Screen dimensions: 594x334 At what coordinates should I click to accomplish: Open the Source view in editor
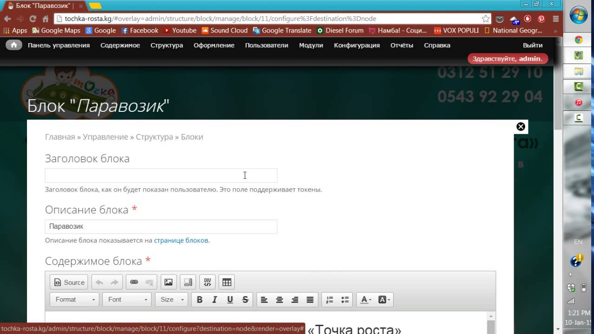[69, 282]
